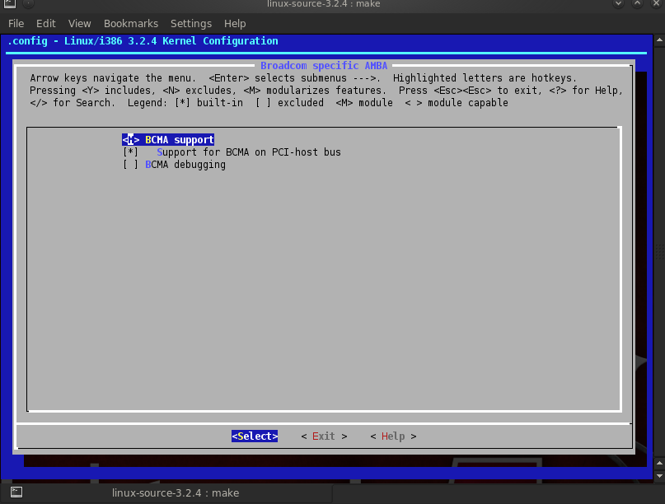Click the 'Broadcom specific AMBA' title text
665x504 pixels.
[324, 66]
